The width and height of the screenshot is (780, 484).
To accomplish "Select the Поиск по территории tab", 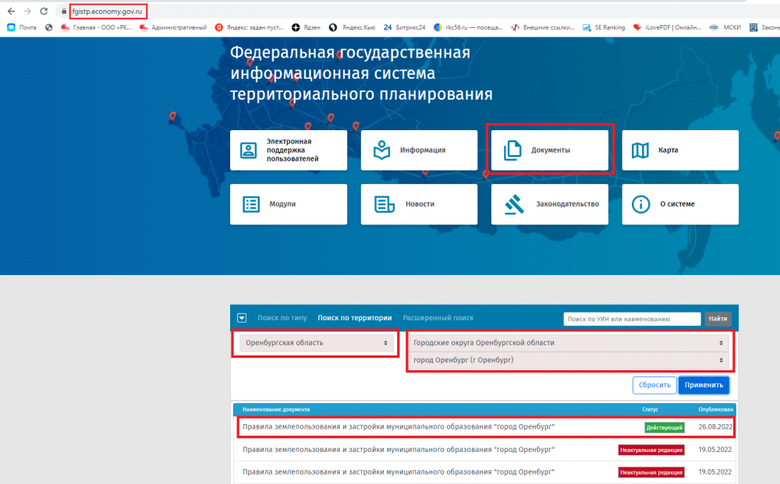I will (354, 318).
